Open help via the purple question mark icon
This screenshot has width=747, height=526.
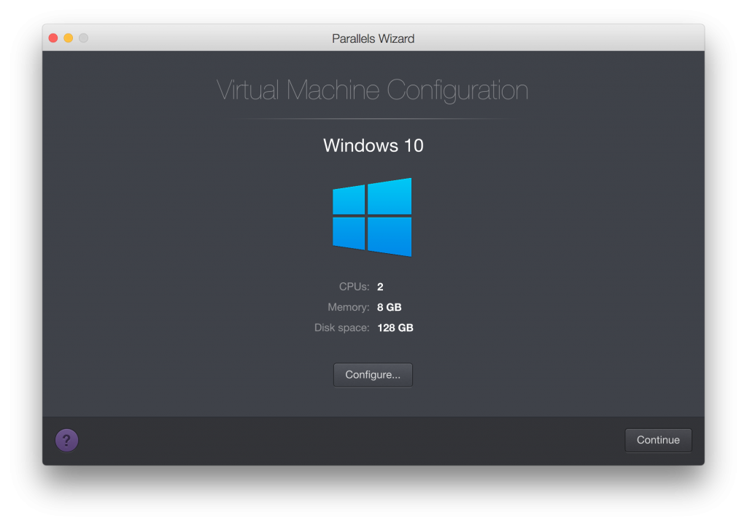click(x=66, y=440)
